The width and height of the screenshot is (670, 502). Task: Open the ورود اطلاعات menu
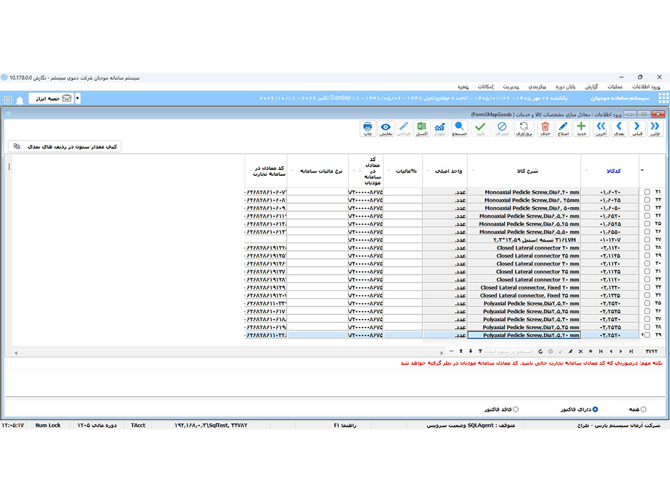click(646, 87)
